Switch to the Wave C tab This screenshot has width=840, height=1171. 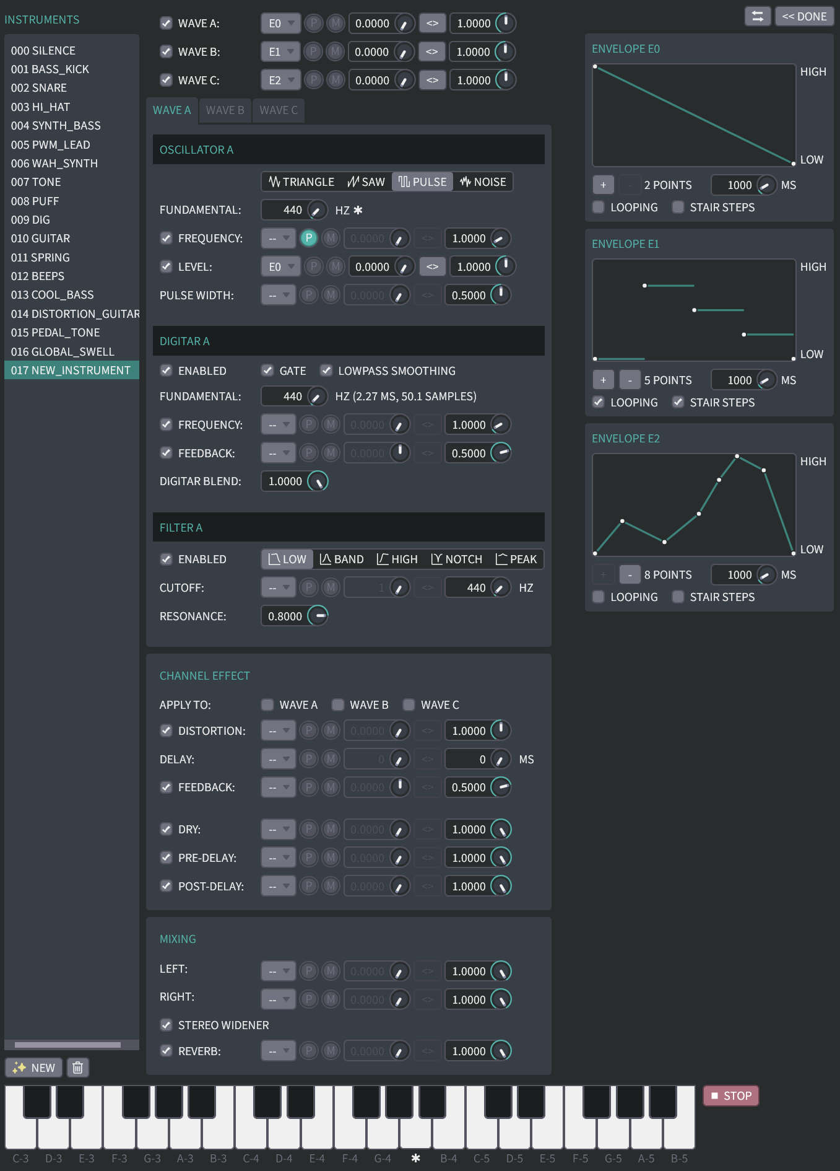(279, 110)
